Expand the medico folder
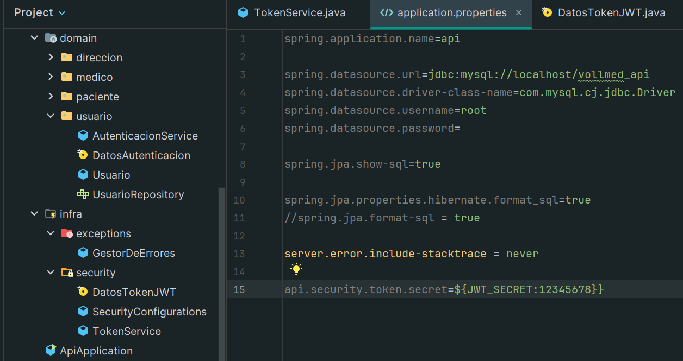 [x=51, y=77]
